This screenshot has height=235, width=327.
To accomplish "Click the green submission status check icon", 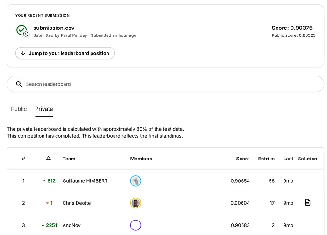I will click(21, 31).
